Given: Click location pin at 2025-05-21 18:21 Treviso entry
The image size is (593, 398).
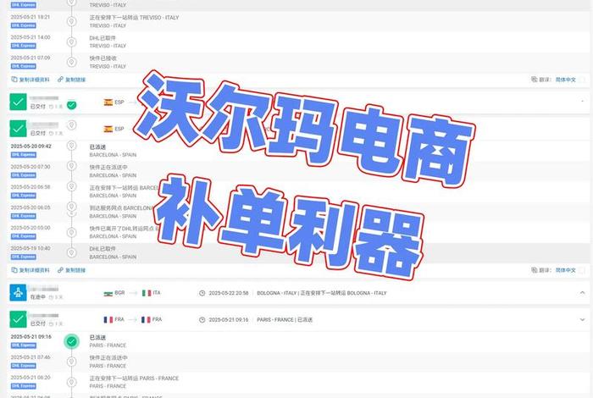Looking at the screenshot, I should (71, 21).
